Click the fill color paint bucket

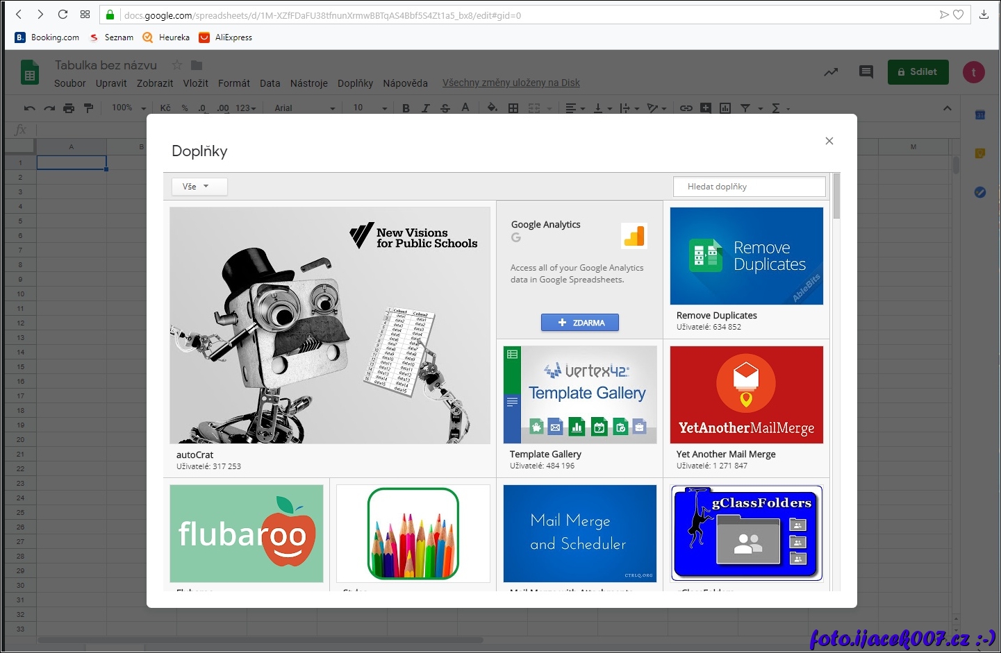[x=492, y=108]
